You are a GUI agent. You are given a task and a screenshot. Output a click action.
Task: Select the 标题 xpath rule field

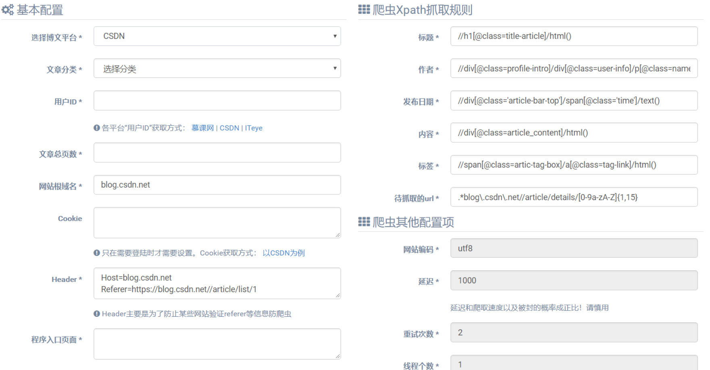pyautogui.click(x=573, y=36)
